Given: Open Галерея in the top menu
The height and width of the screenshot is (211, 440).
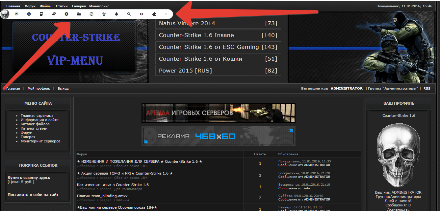Looking at the screenshot, I should coord(79,6).
